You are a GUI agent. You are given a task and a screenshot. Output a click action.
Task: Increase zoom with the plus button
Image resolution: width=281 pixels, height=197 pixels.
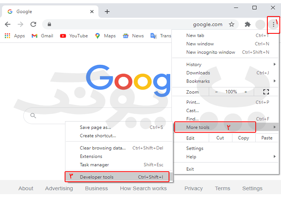click(246, 92)
